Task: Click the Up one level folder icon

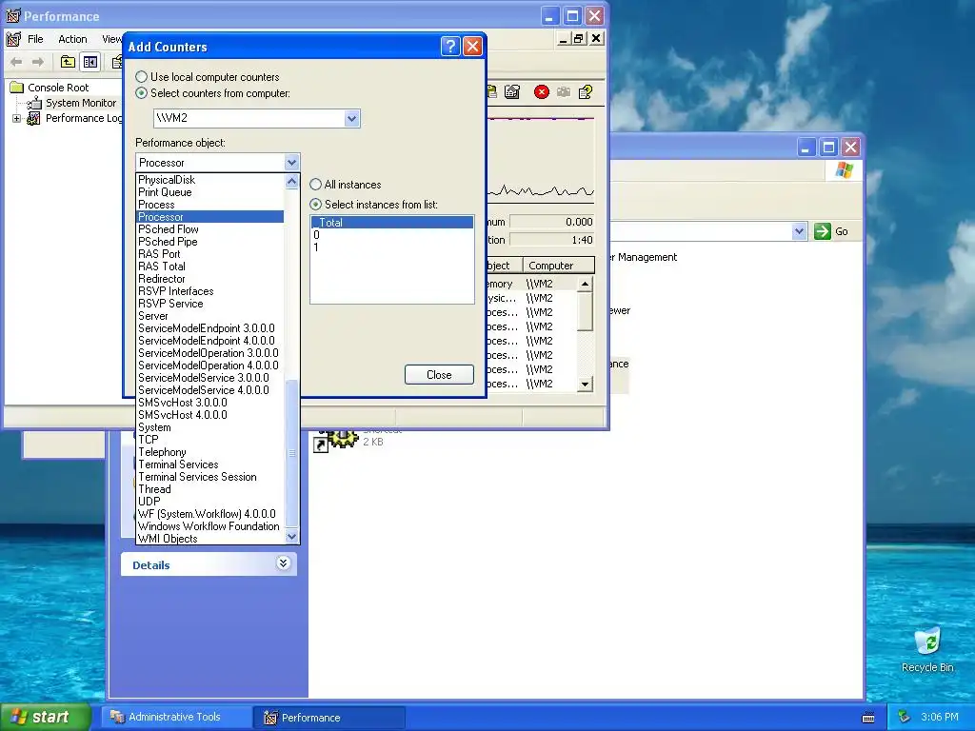Action: (68, 62)
